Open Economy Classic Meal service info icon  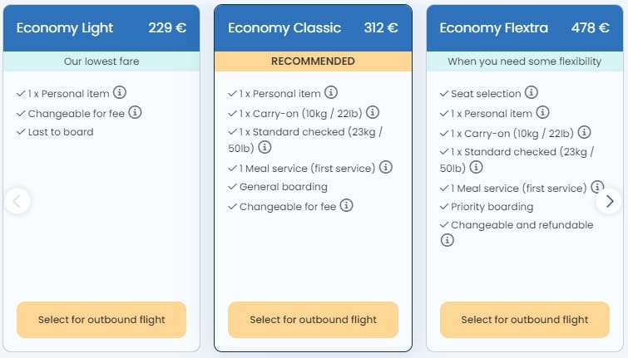pos(385,167)
